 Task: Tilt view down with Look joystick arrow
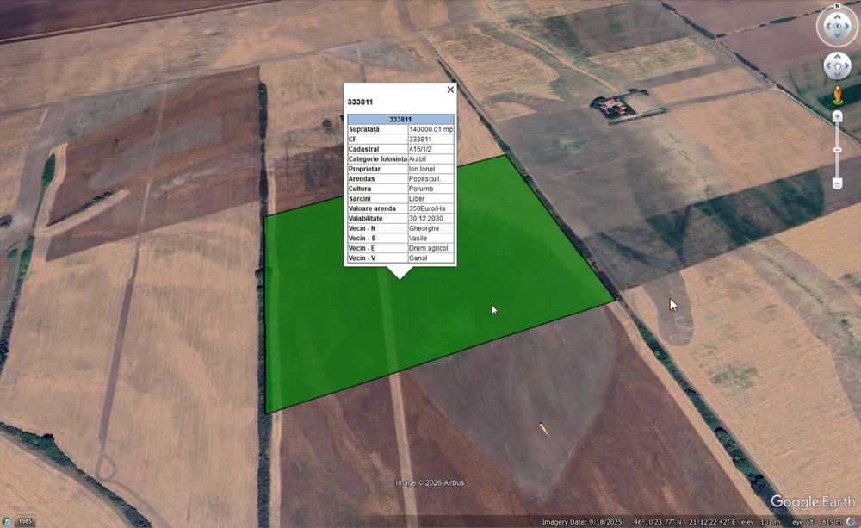point(838,35)
